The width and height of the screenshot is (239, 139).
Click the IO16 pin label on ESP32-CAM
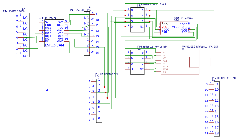(x=60, y=25)
